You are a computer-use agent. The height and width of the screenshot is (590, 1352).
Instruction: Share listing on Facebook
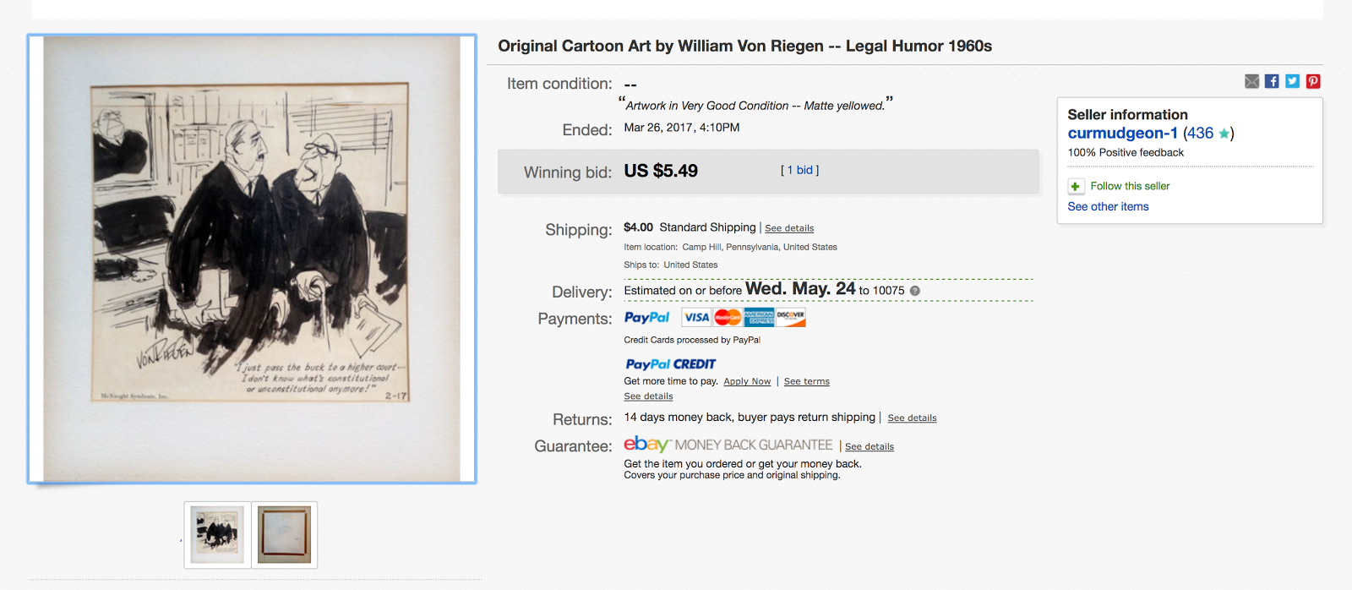(x=1272, y=81)
